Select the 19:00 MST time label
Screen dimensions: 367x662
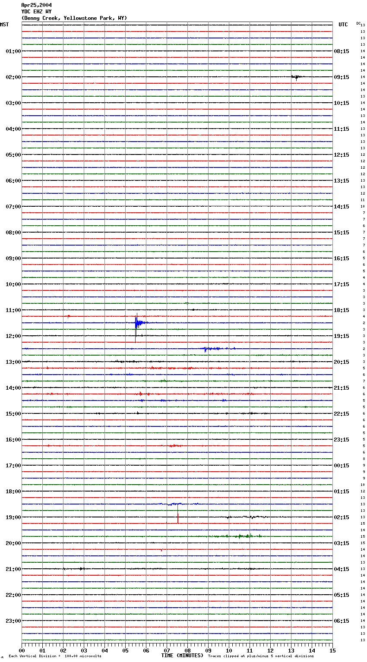(13, 517)
